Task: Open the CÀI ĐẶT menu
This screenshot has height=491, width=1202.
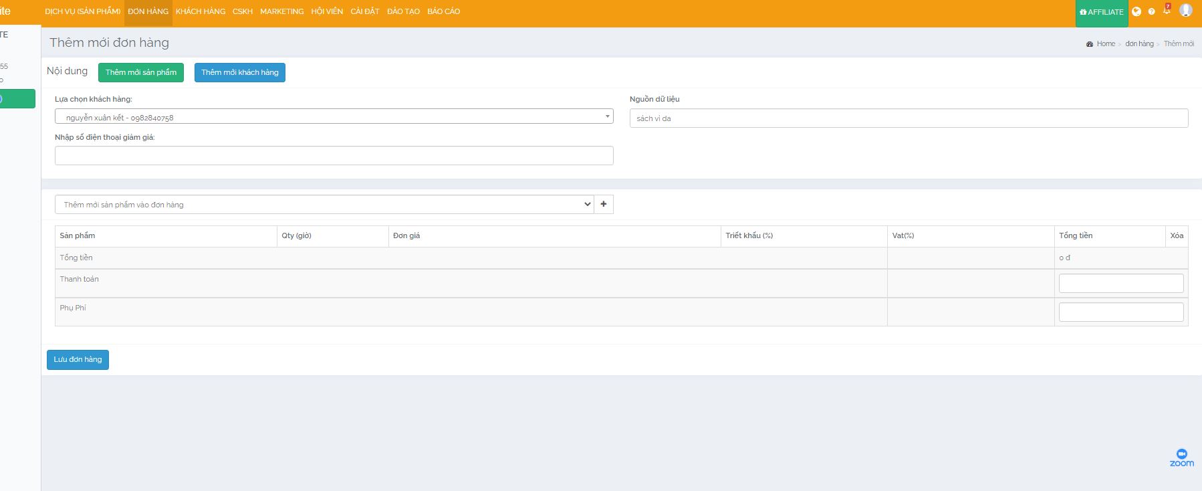Action: click(x=365, y=11)
